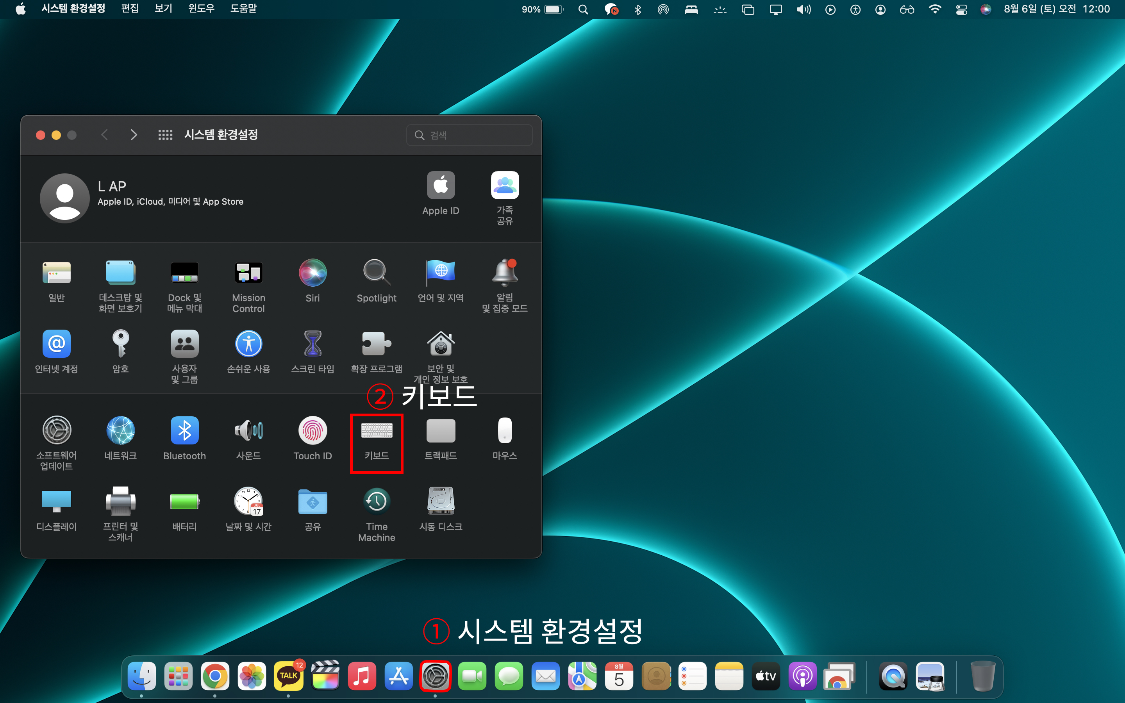Open Bluetooth preference pane
This screenshot has width=1125, height=703.
click(x=184, y=432)
